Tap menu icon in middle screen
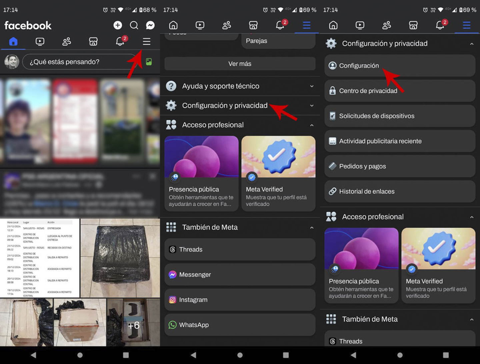The image size is (480, 364). click(x=307, y=25)
